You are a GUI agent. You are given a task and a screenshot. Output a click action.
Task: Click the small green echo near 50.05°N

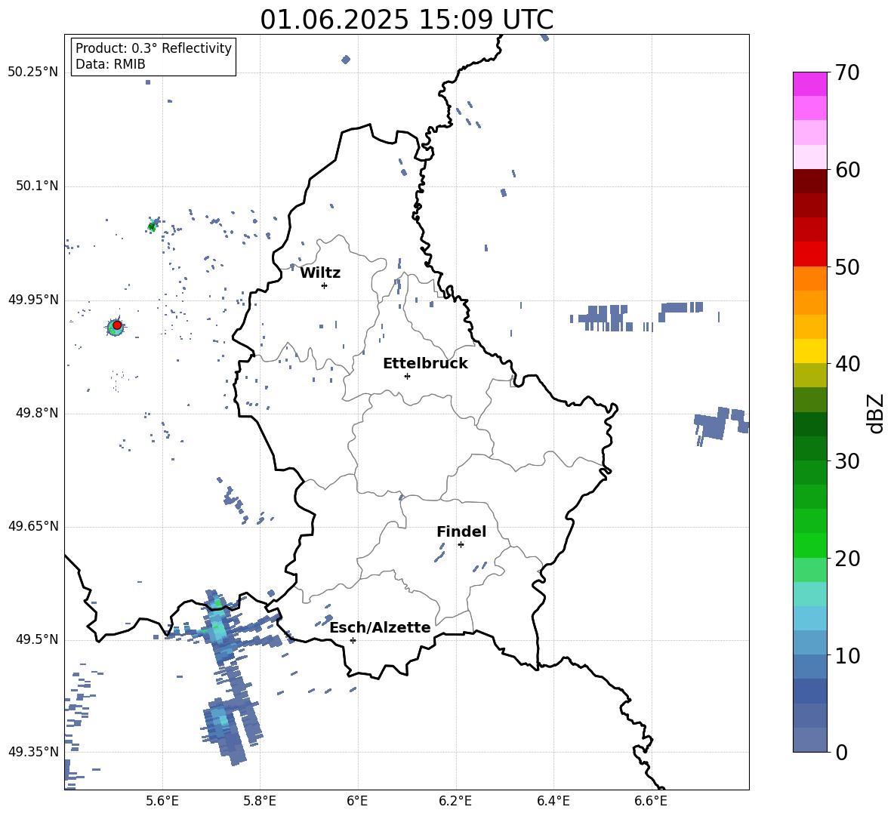(152, 226)
